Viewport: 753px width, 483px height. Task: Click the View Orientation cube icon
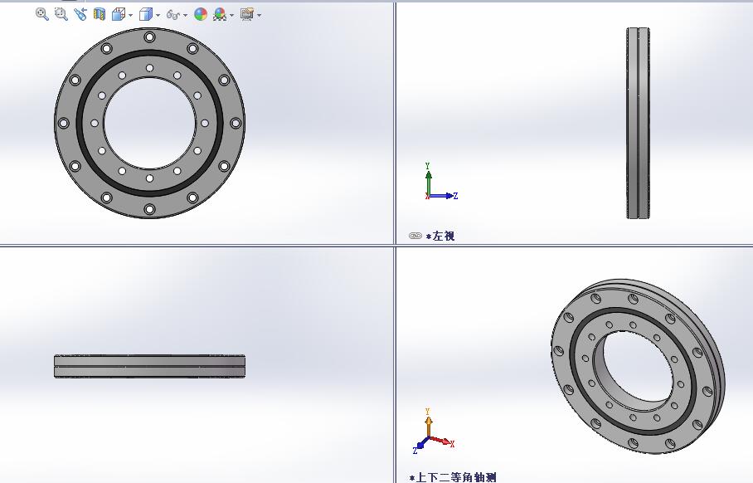coord(118,15)
